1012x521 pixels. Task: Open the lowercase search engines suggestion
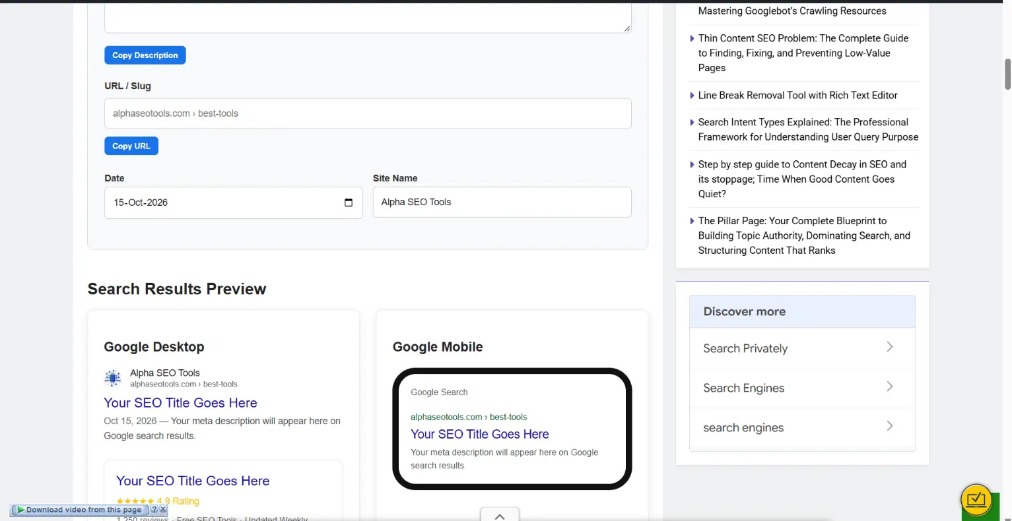[802, 427]
